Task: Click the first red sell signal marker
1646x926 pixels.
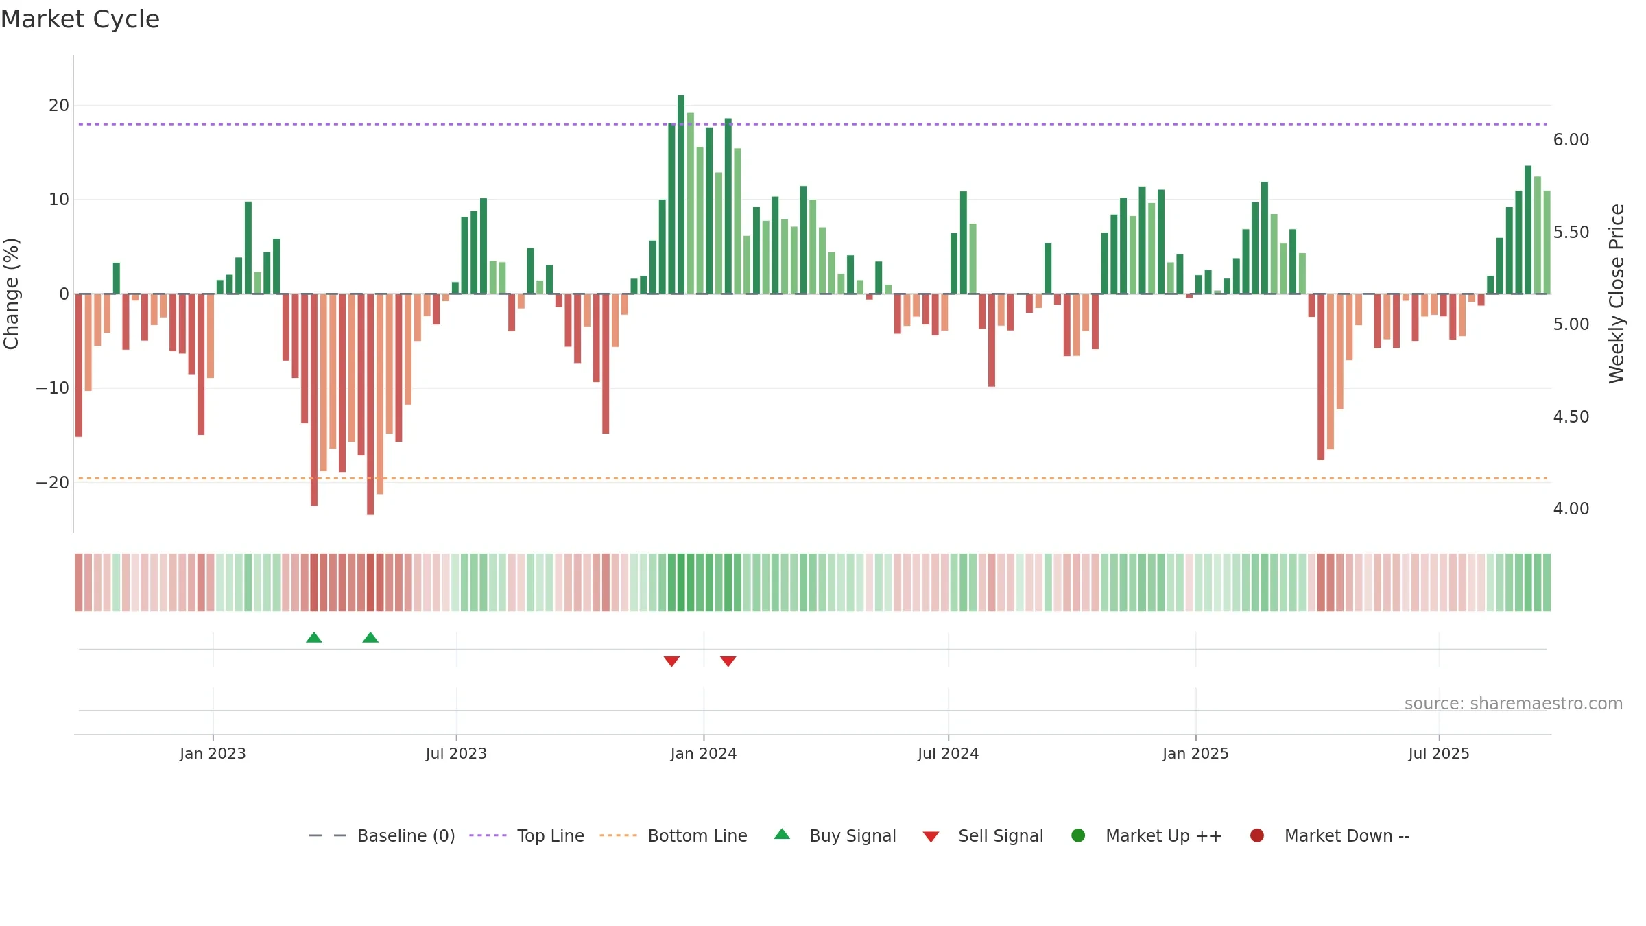Action: tap(671, 661)
